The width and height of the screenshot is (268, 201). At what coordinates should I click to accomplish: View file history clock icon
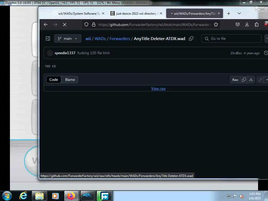266,53
